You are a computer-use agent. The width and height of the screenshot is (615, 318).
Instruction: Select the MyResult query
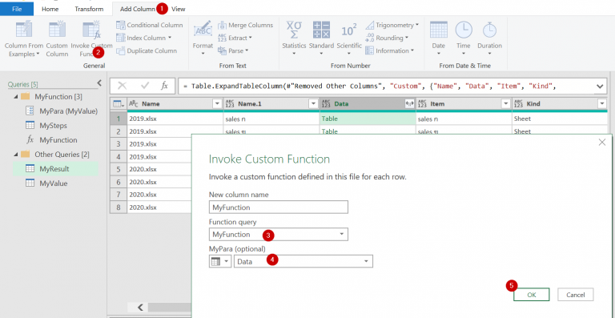coord(56,169)
